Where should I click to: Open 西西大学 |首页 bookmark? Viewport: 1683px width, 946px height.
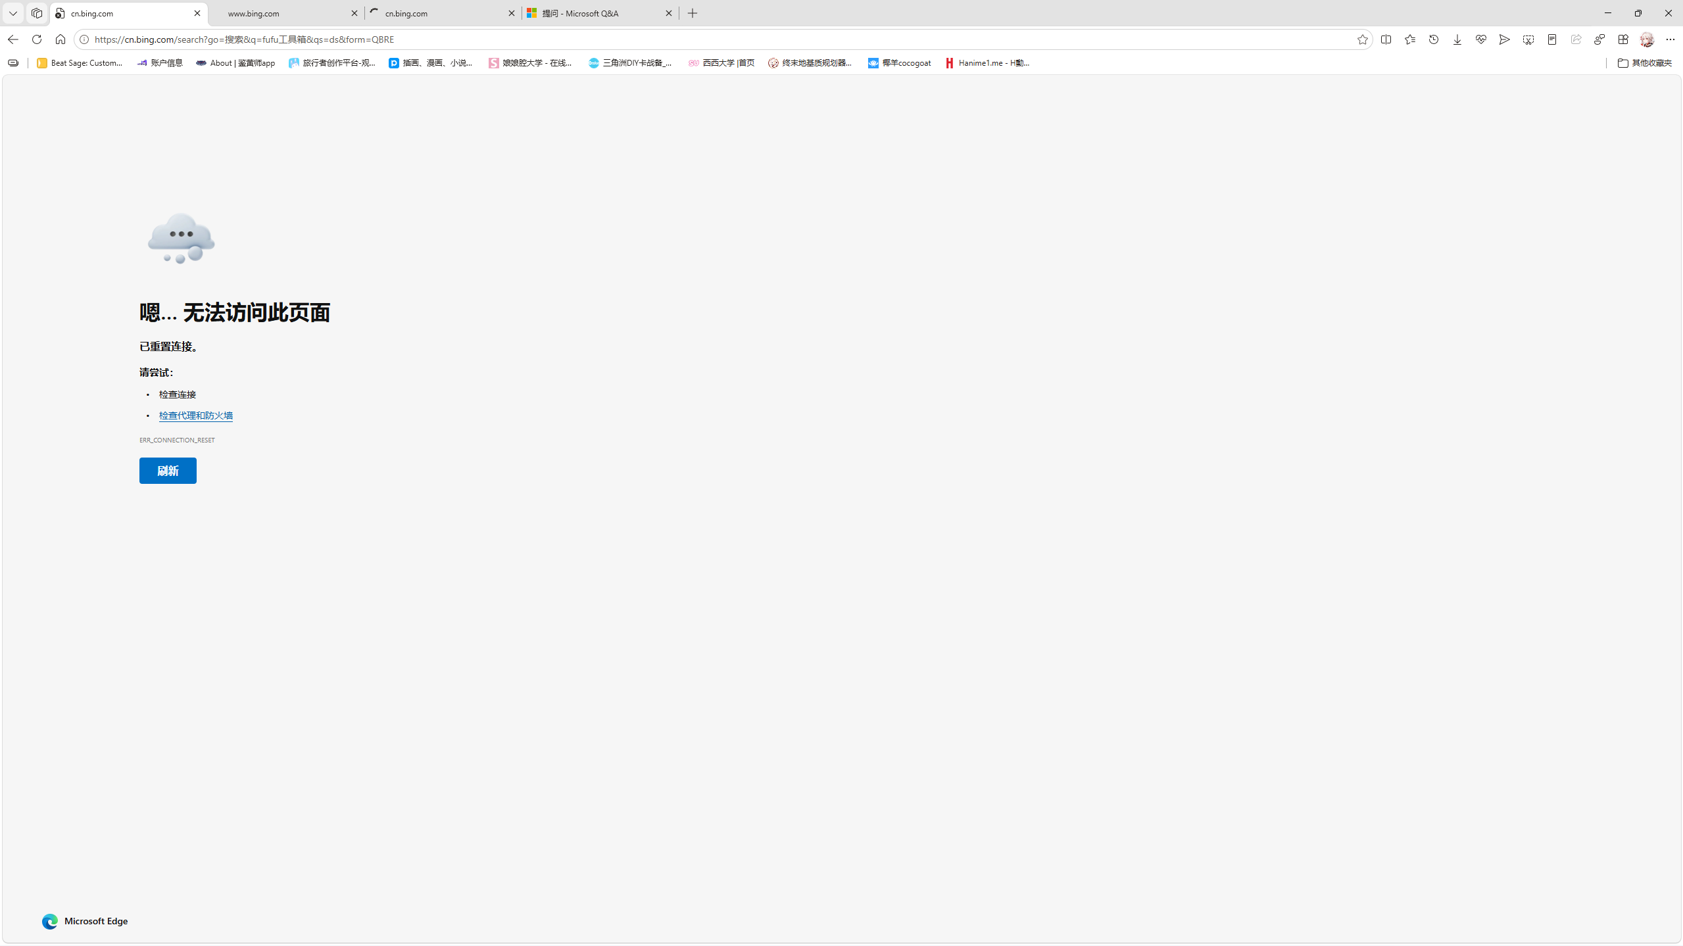point(721,63)
